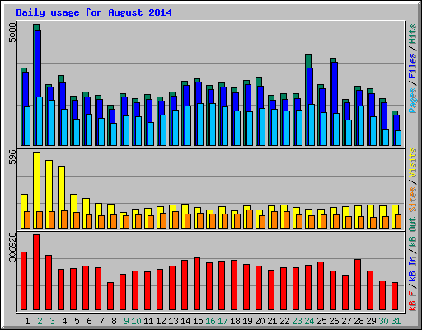Click day 12 on the x-axis
The height and width of the screenshot is (330, 422).
click(161, 321)
